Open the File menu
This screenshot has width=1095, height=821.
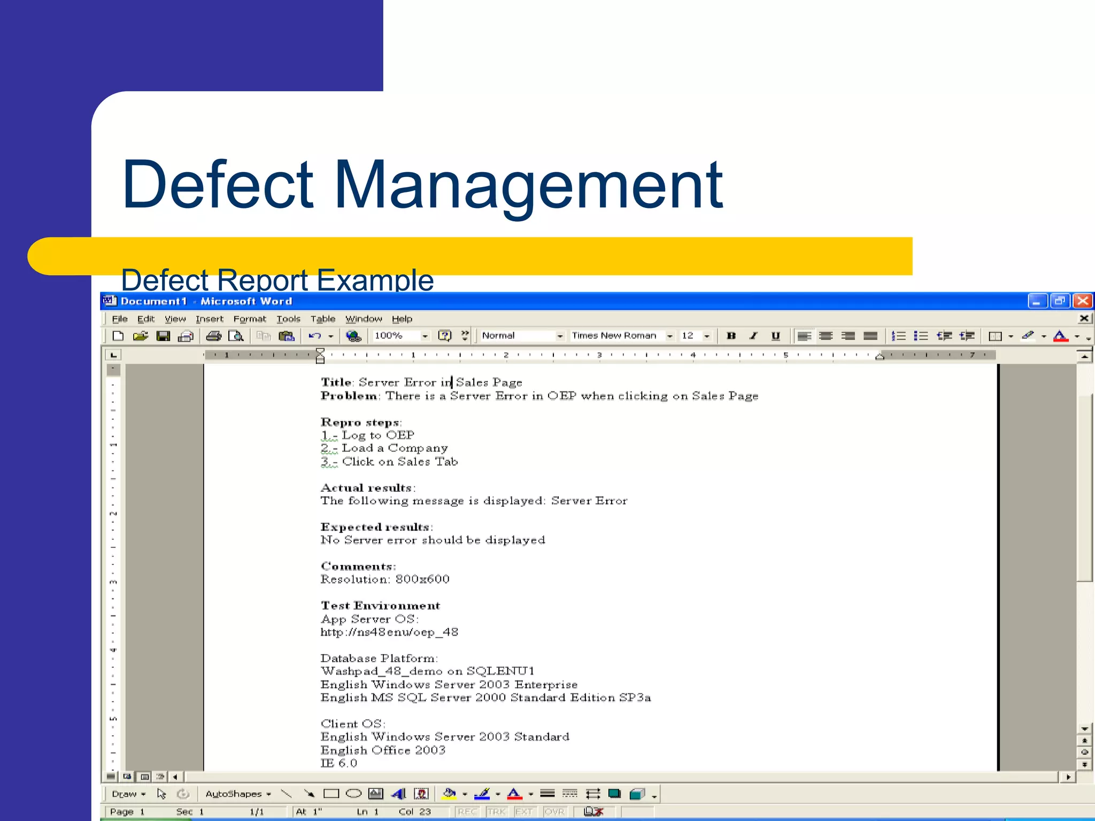[120, 319]
